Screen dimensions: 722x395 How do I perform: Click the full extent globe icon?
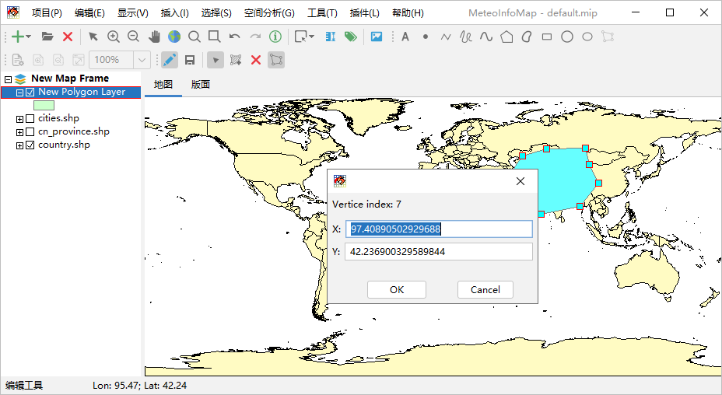(174, 37)
